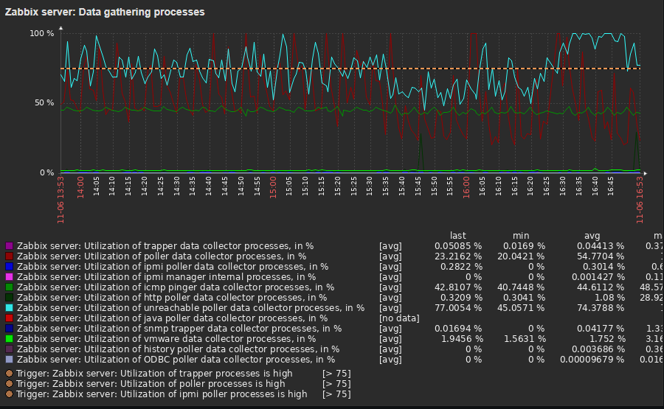Screen dimensions: 664x409
Task: Click the blue ipmi poller legend swatch
Action: (10, 267)
